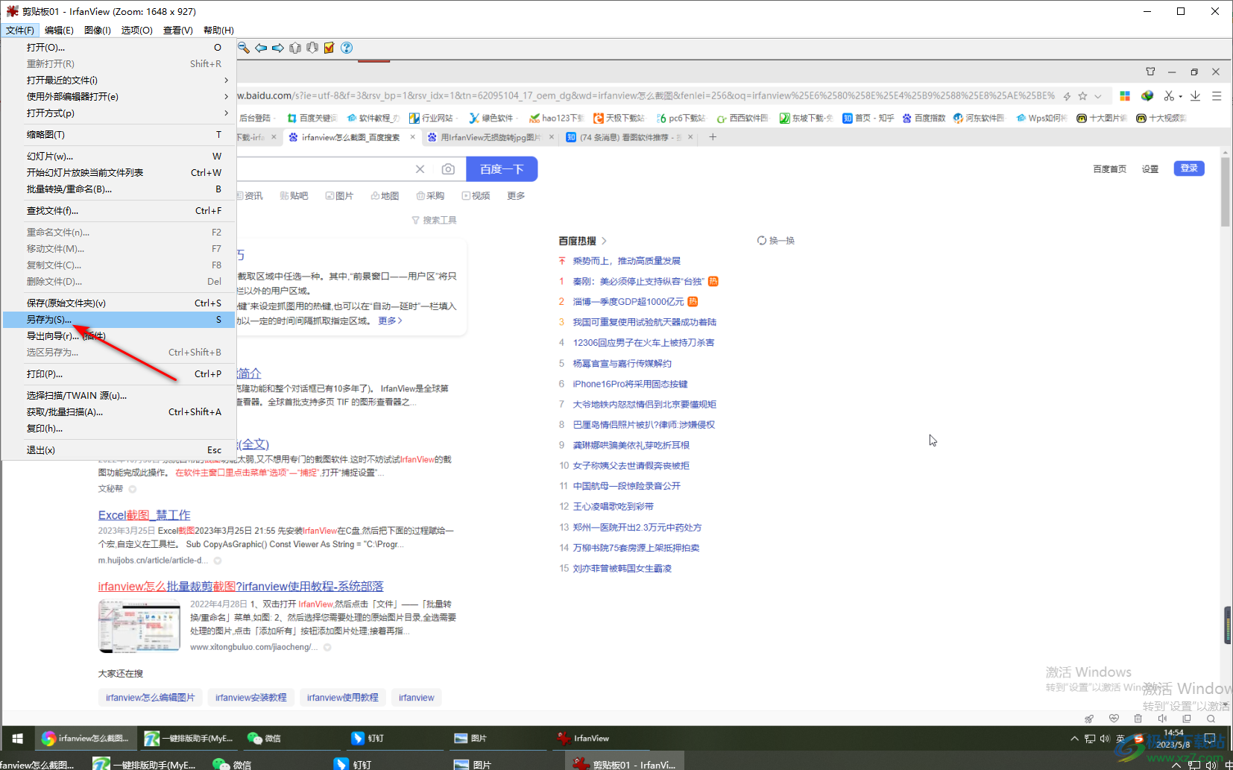Open the address bar dropdown chevron
This screenshot has width=1233, height=770.
pos(1097,95)
